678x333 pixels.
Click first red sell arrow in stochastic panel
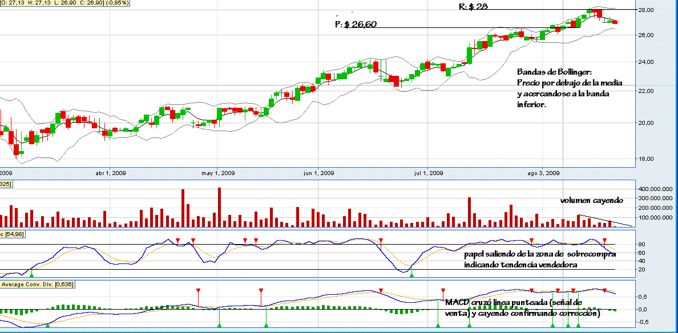pos(177,241)
